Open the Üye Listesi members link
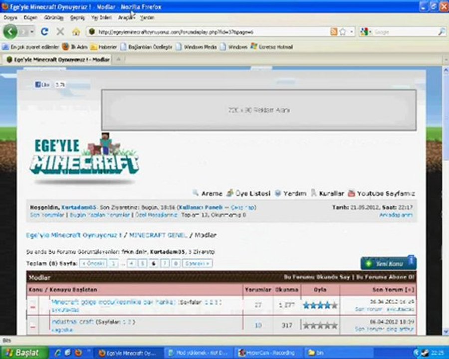Viewport: 449px width, 359px height. pyautogui.click(x=248, y=193)
